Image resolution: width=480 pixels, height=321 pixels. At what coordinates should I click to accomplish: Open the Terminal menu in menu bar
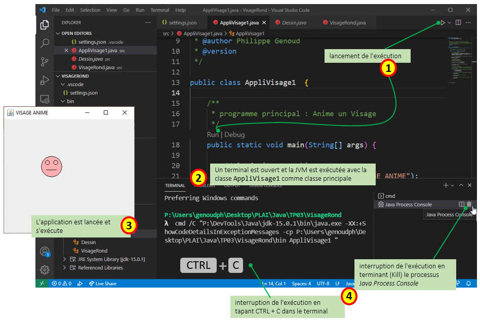pos(160,10)
